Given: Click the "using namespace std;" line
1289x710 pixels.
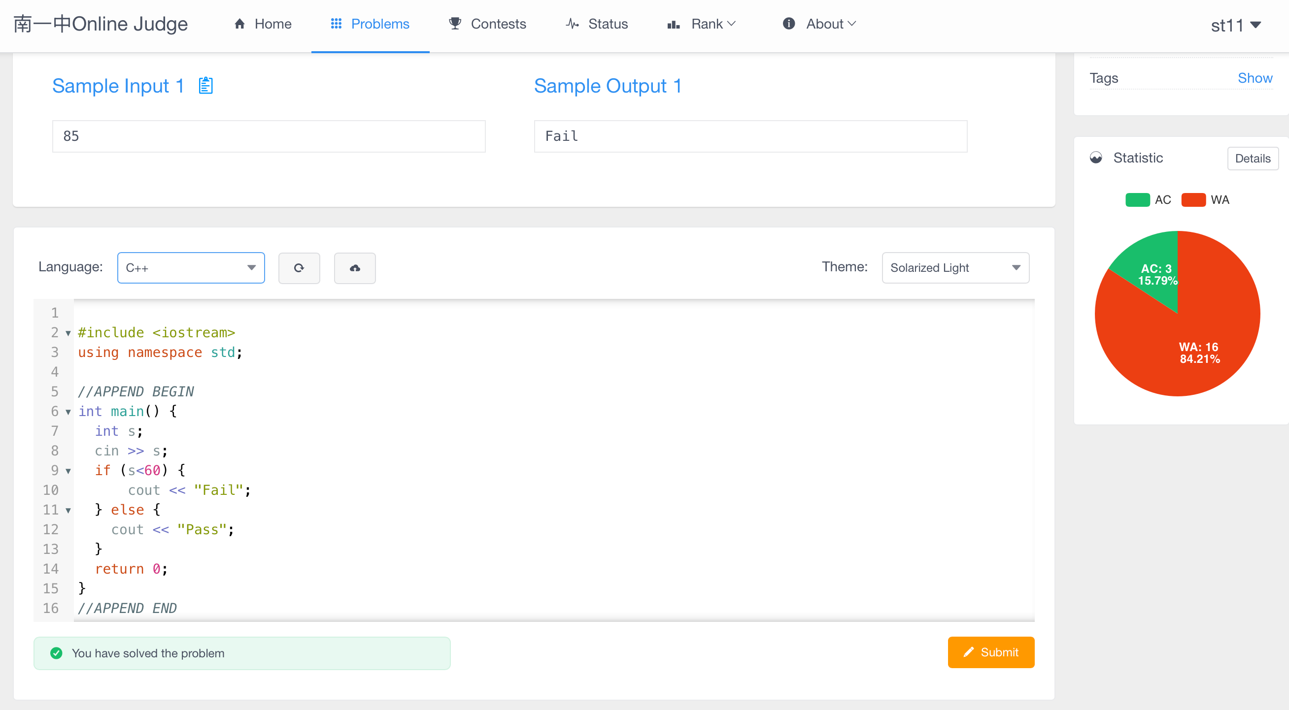Looking at the screenshot, I should [160, 353].
